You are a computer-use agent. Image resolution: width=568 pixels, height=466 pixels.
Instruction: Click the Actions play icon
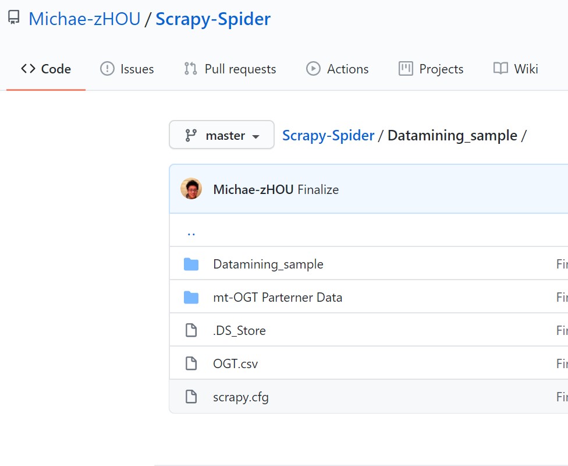(x=313, y=69)
